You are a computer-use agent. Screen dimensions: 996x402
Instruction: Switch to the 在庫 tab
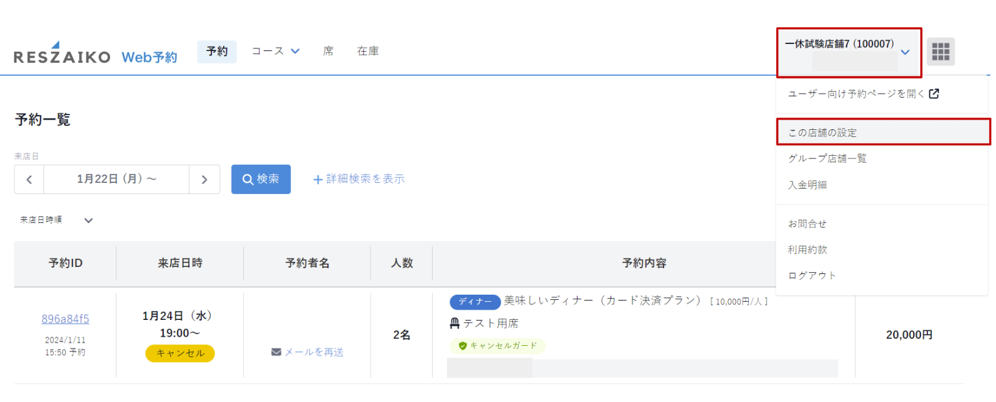368,51
